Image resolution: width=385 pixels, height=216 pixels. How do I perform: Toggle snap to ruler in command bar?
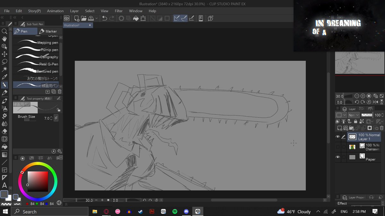177,19
